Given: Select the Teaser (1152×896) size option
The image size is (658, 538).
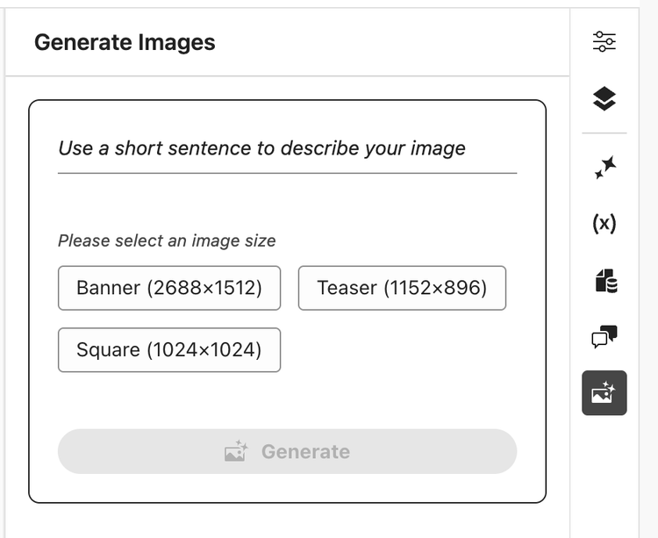Looking at the screenshot, I should pos(402,288).
